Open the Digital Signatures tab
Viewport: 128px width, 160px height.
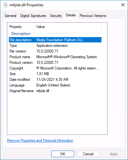(33, 16)
